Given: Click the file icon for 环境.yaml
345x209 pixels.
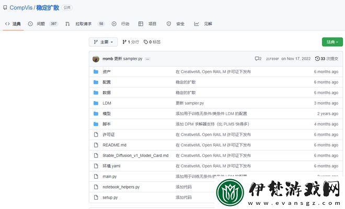Looking at the screenshot, I should (x=96, y=166).
